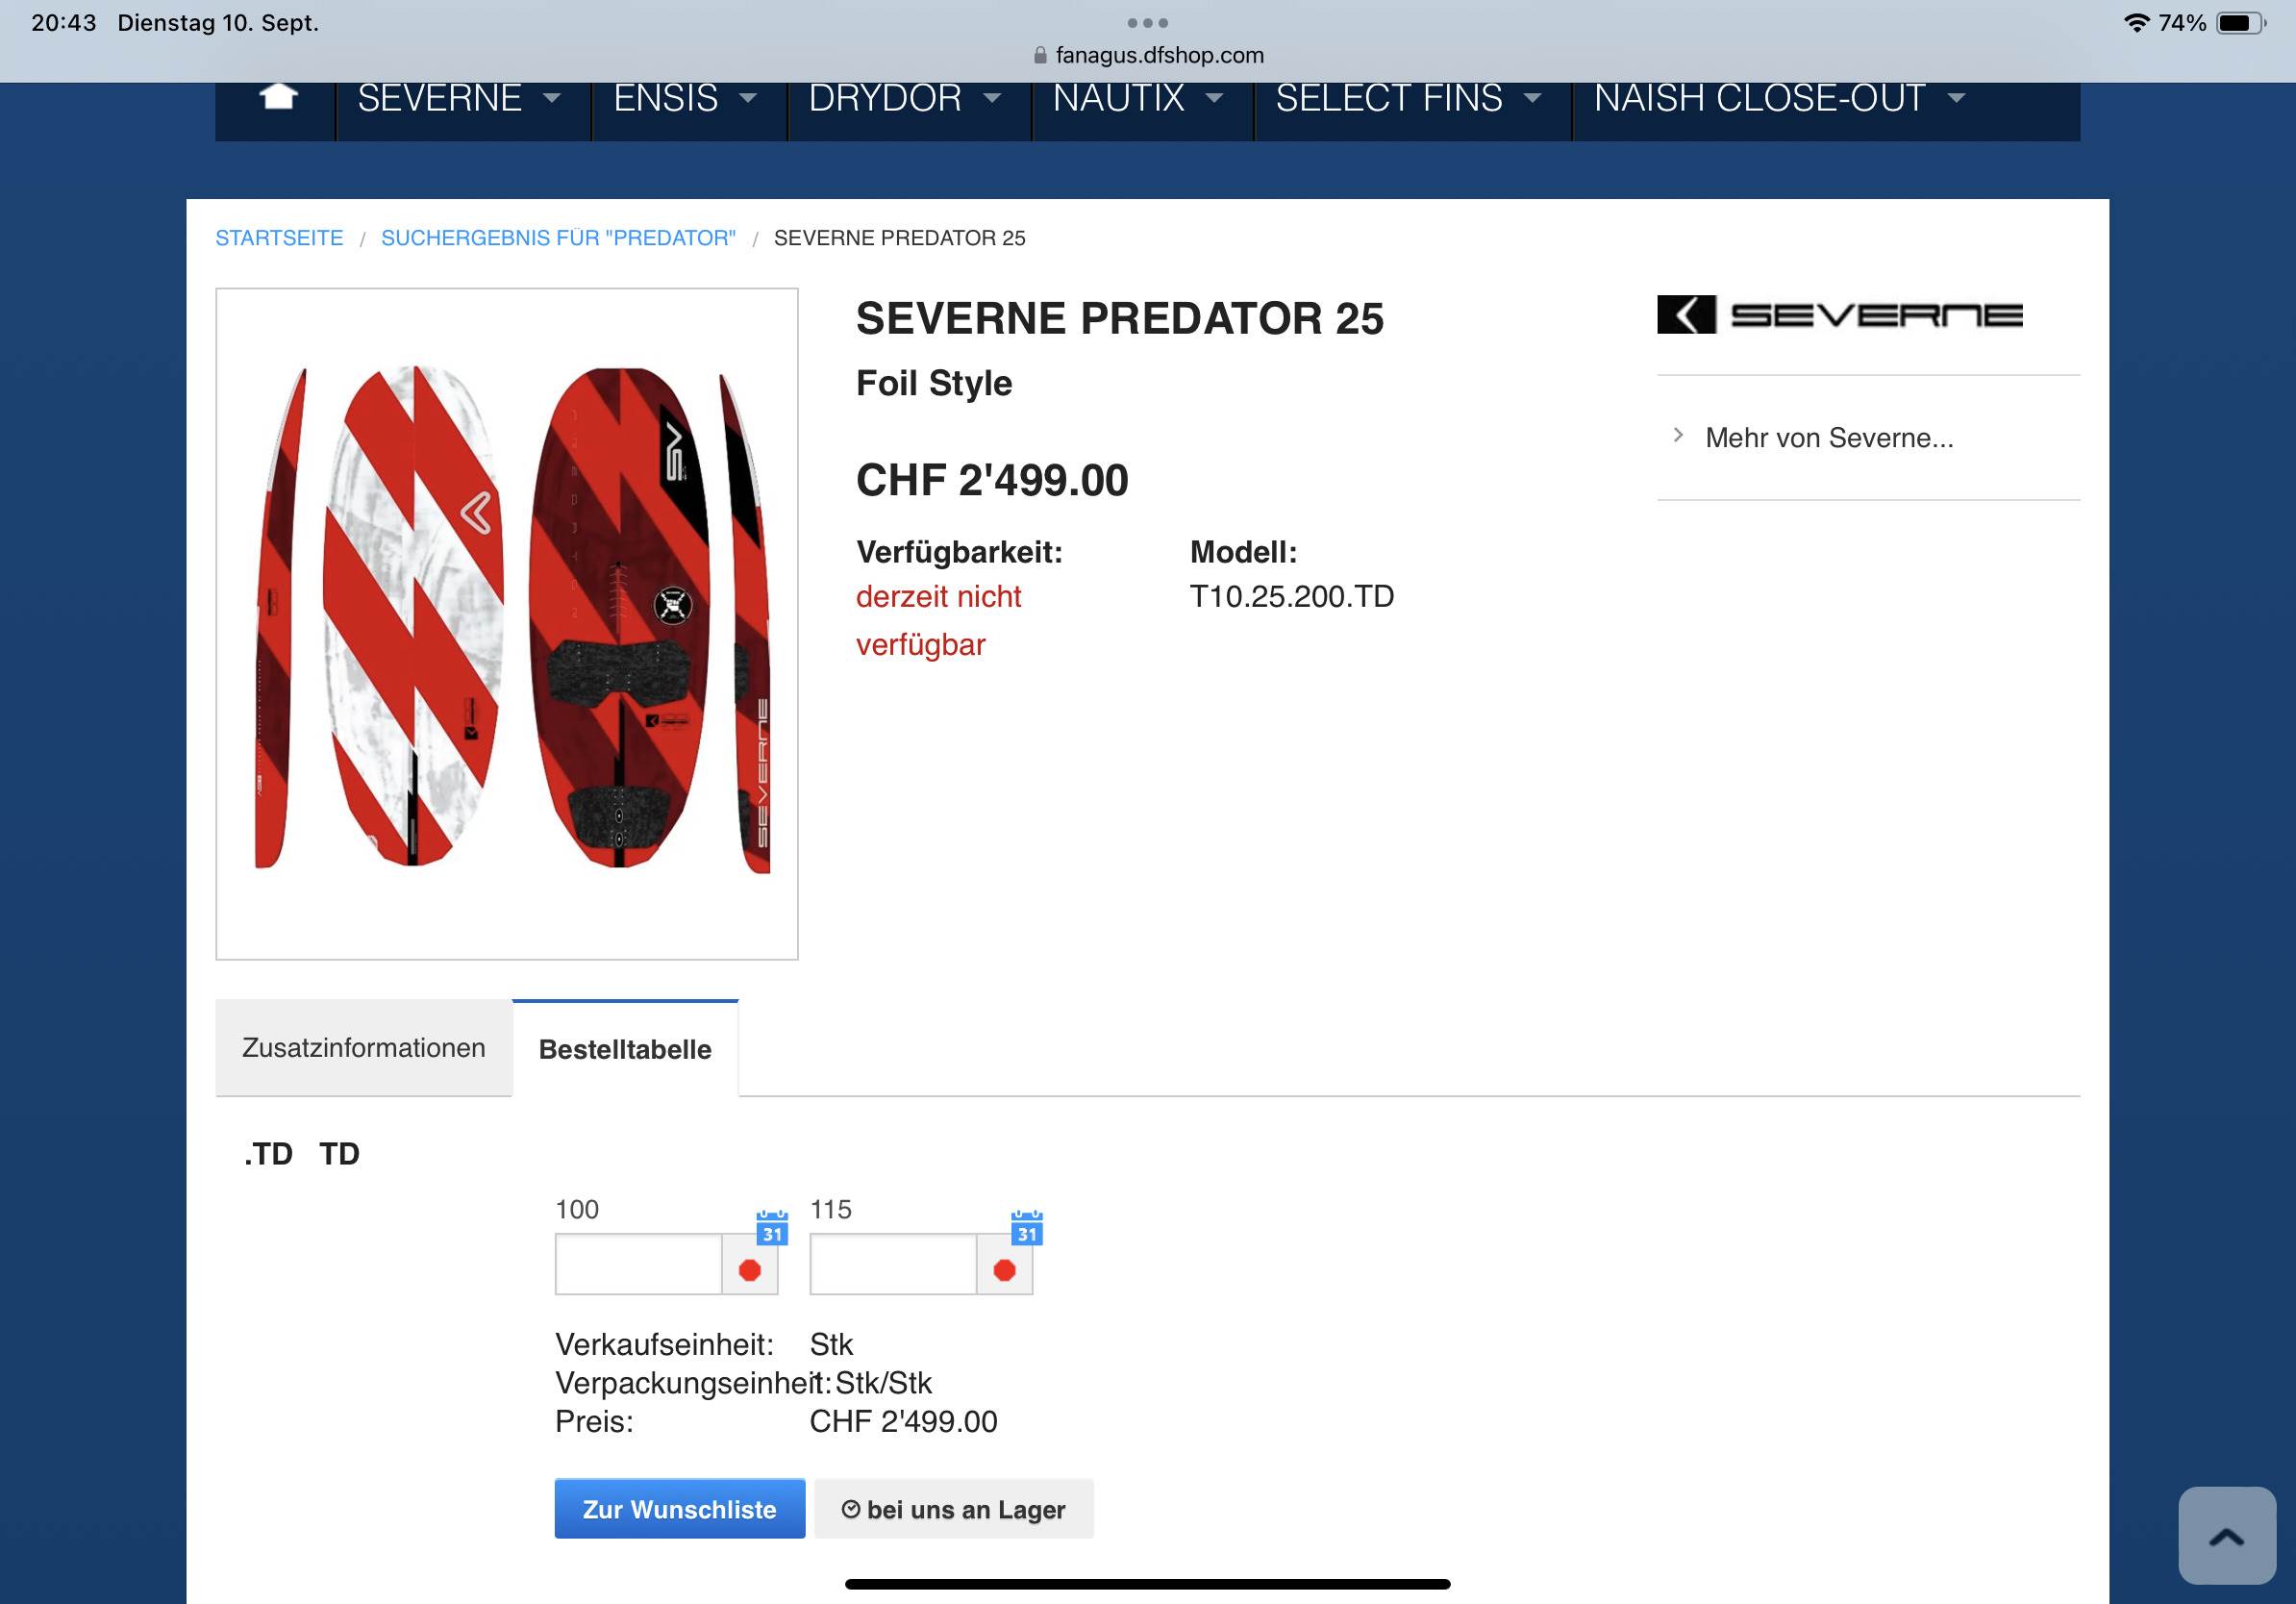
Task: Open the Predator board product image
Action: (507, 624)
